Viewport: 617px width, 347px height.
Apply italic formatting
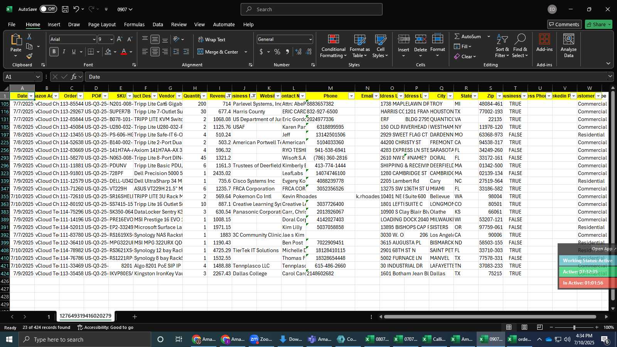(x=64, y=52)
